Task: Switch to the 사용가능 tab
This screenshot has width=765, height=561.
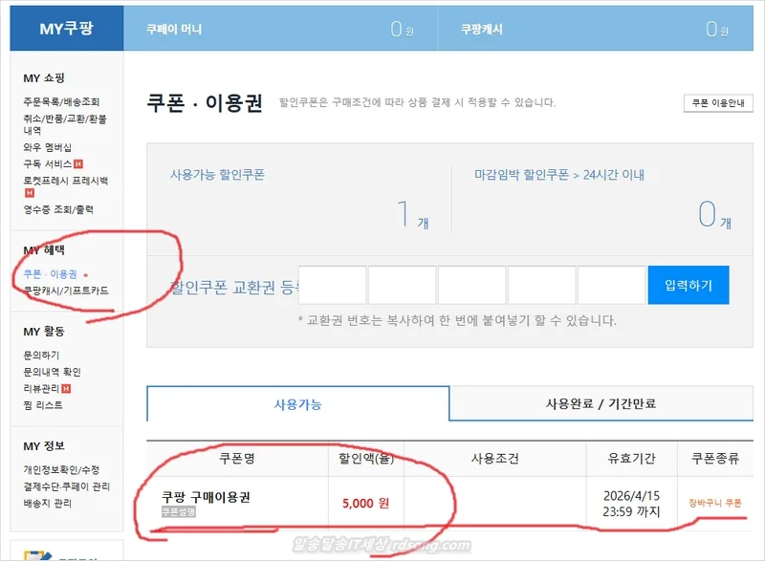Action: 296,404
